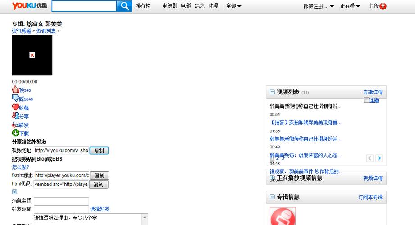Screen dimensions: 415x225
Task: Click the broken image icon in player
Action: pos(32,55)
